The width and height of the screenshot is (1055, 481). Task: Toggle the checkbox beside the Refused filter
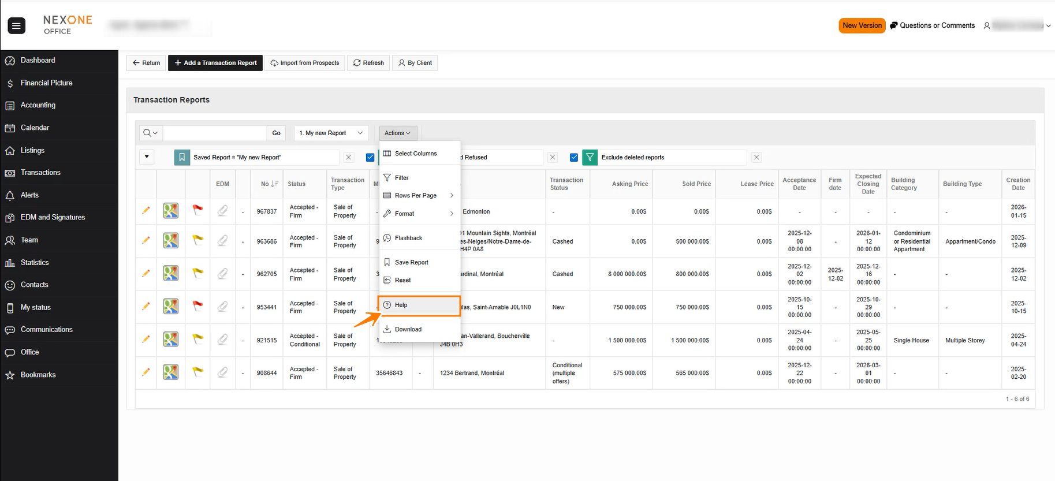coord(370,157)
